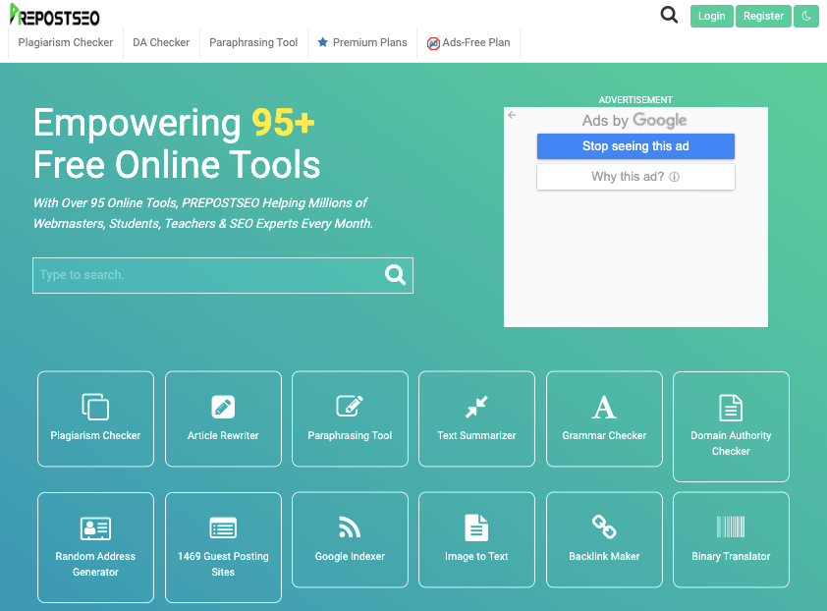Click the Paraphrasing Tool edit icon
The width and height of the screenshot is (827, 611).
[350, 407]
